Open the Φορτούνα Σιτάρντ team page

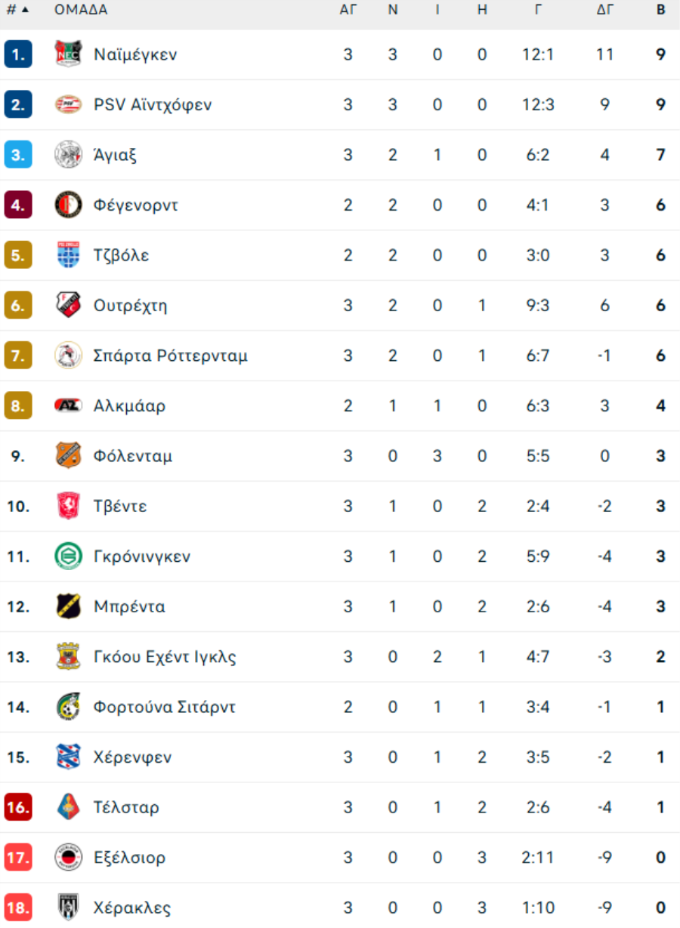(x=165, y=707)
